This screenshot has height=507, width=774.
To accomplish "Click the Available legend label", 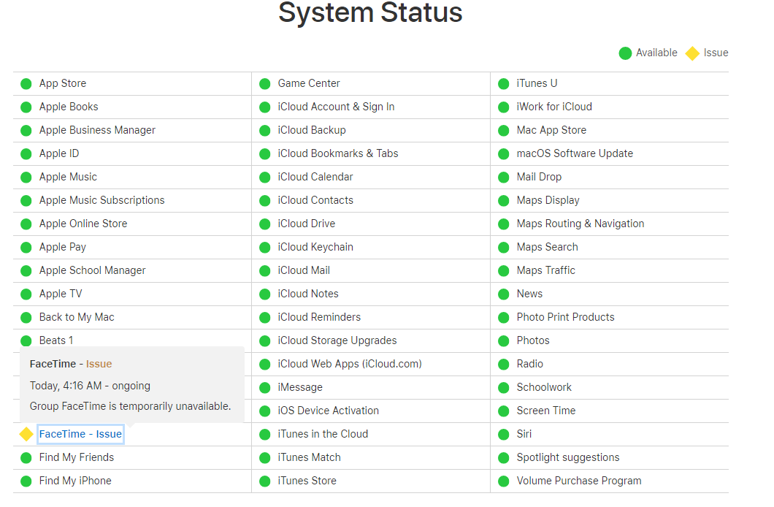I will click(x=656, y=53).
